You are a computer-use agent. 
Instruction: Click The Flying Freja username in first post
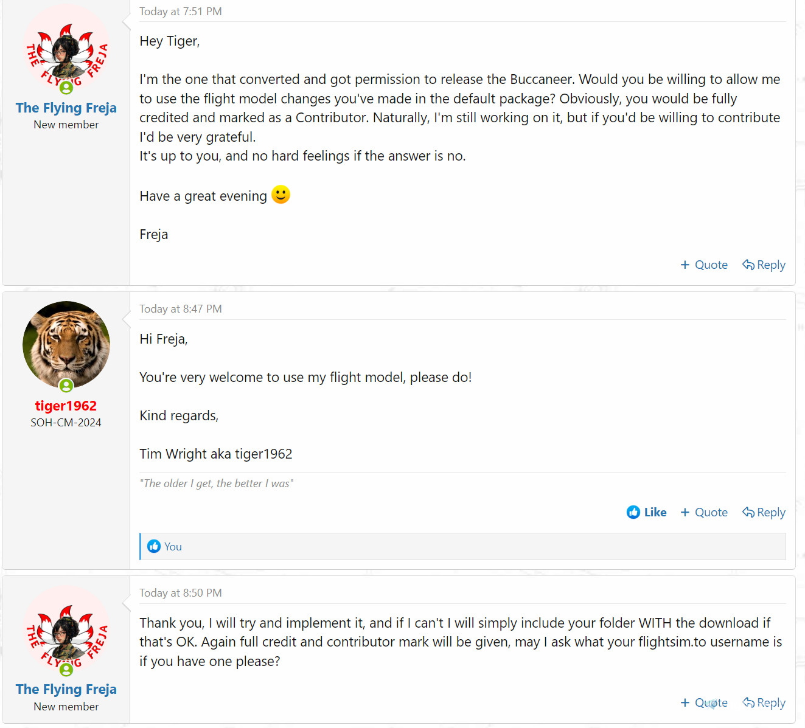(x=66, y=108)
